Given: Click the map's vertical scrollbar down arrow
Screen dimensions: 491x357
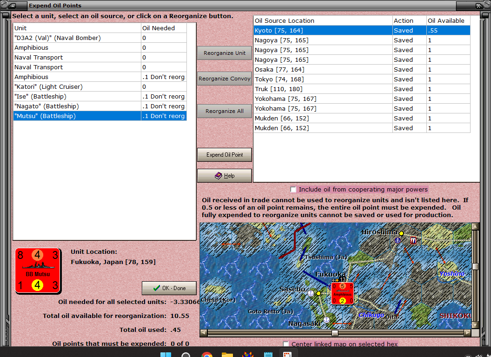Looking at the screenshot, I should click(x=475, y=325).
